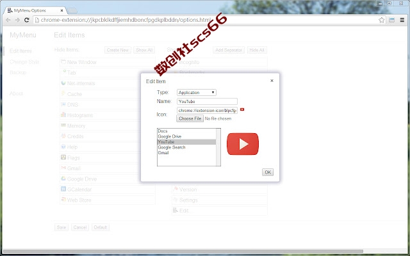Select Gmail in the application list
The height and width of the screenshot is (256, 410).
coord(186,153)
